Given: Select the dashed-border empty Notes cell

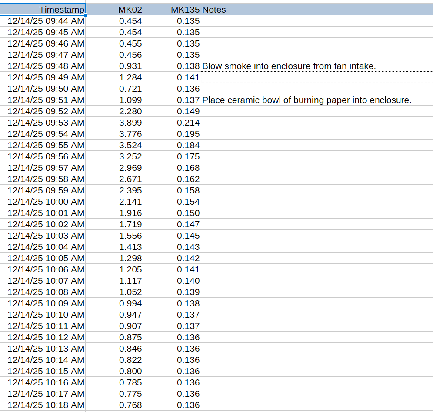Looking at the screenshot, I should (x=316, y=77).
